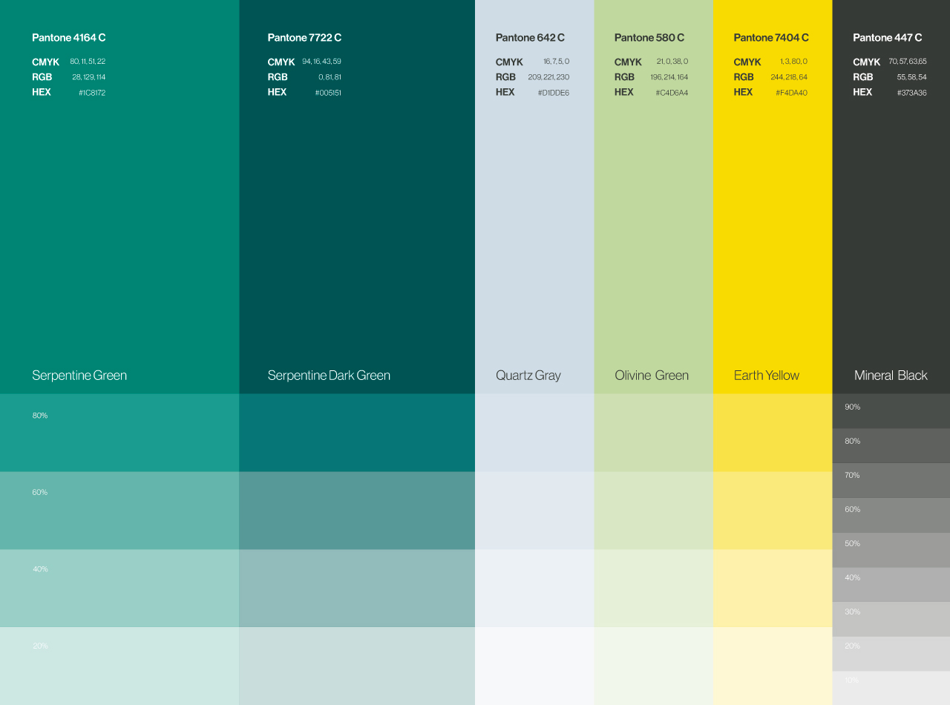The width and height of the screenshot is (950, 705).
Task: Click the HEX value #005151
Action: (328, 93)
